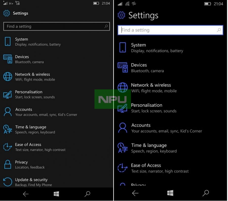
Task: Tap search magnifier in right Find a setting box
Action: pos(219,30)
